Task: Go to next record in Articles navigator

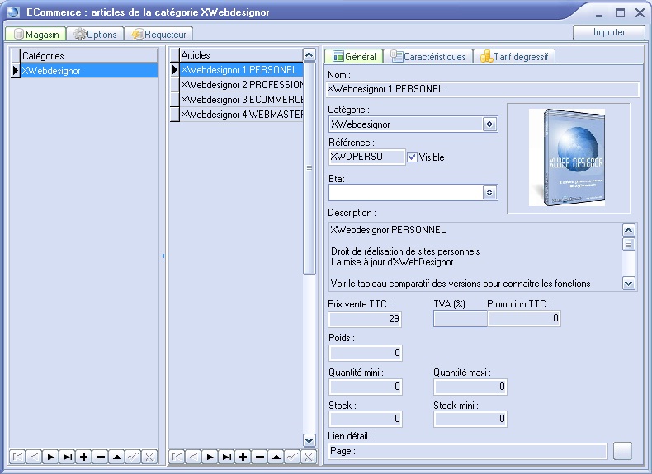Action: coord(210,457)
